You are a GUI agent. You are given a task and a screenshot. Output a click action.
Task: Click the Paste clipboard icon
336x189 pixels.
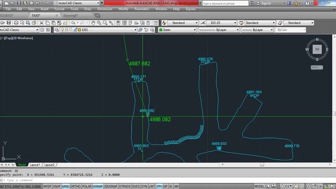click(x=54, y=23)
